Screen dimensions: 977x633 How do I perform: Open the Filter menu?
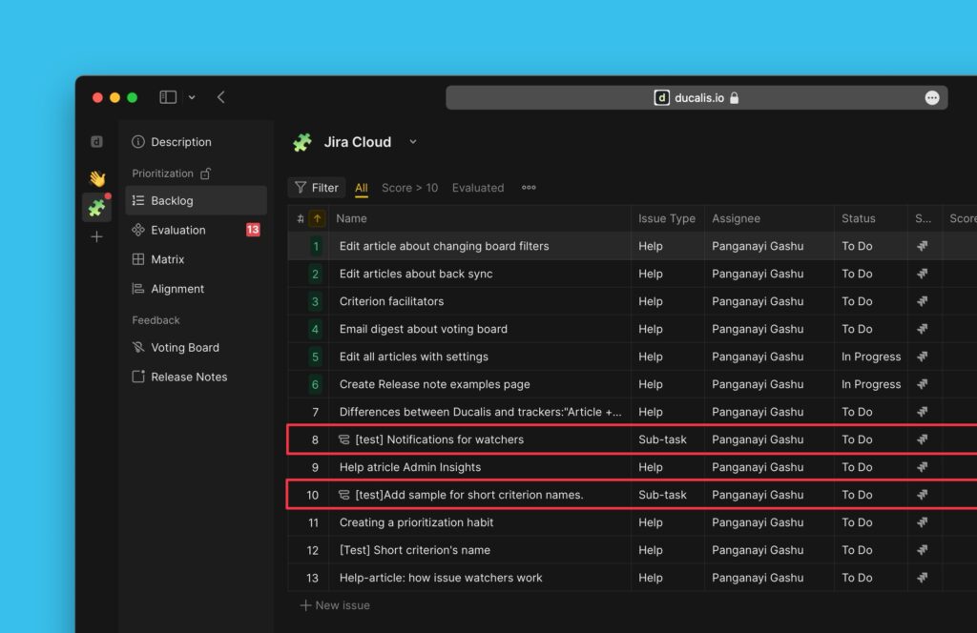317,188
